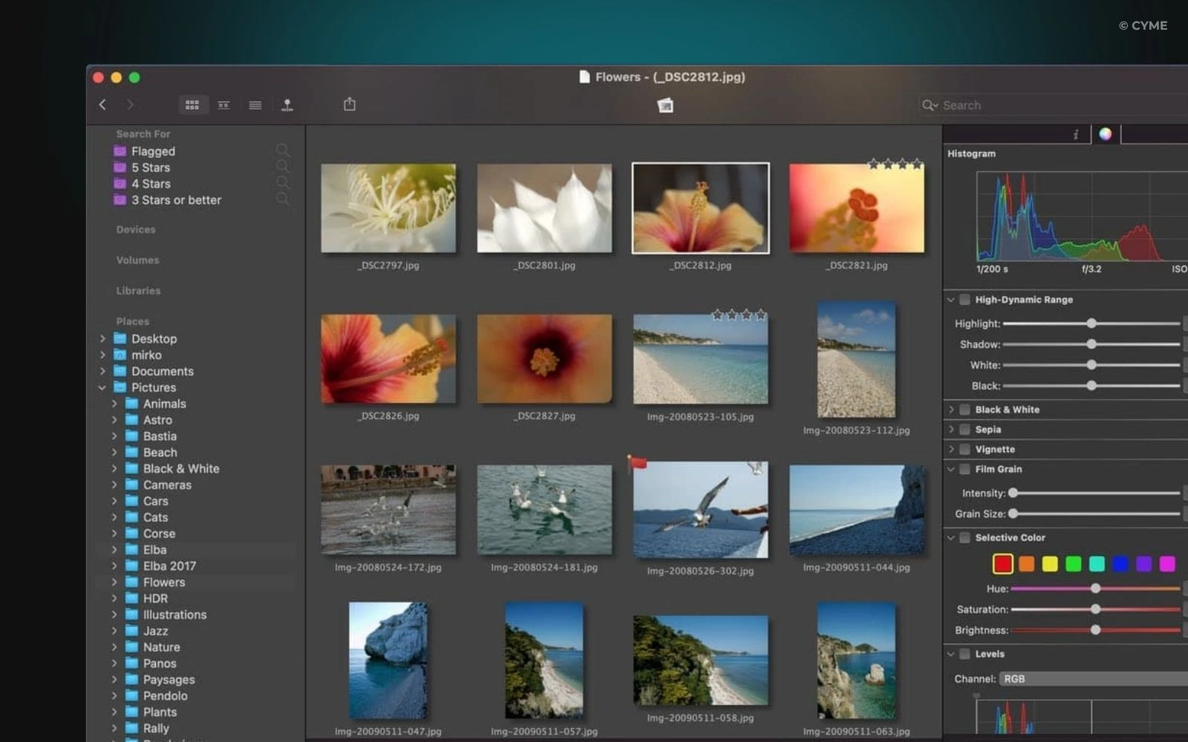Collapse Film Grain section
This screenshot has width=1188, height=742.
(x=950, y=470)
